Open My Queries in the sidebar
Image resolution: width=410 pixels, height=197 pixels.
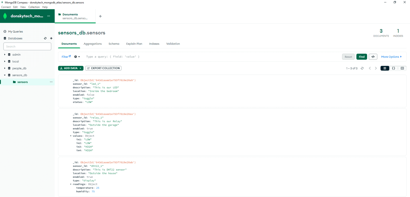(15, 31)
